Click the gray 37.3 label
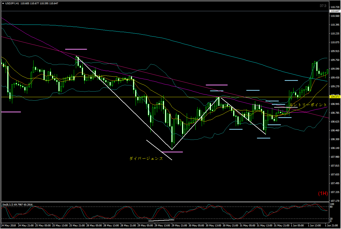Viewport: 341px width, 229px height. pos(323,6)
